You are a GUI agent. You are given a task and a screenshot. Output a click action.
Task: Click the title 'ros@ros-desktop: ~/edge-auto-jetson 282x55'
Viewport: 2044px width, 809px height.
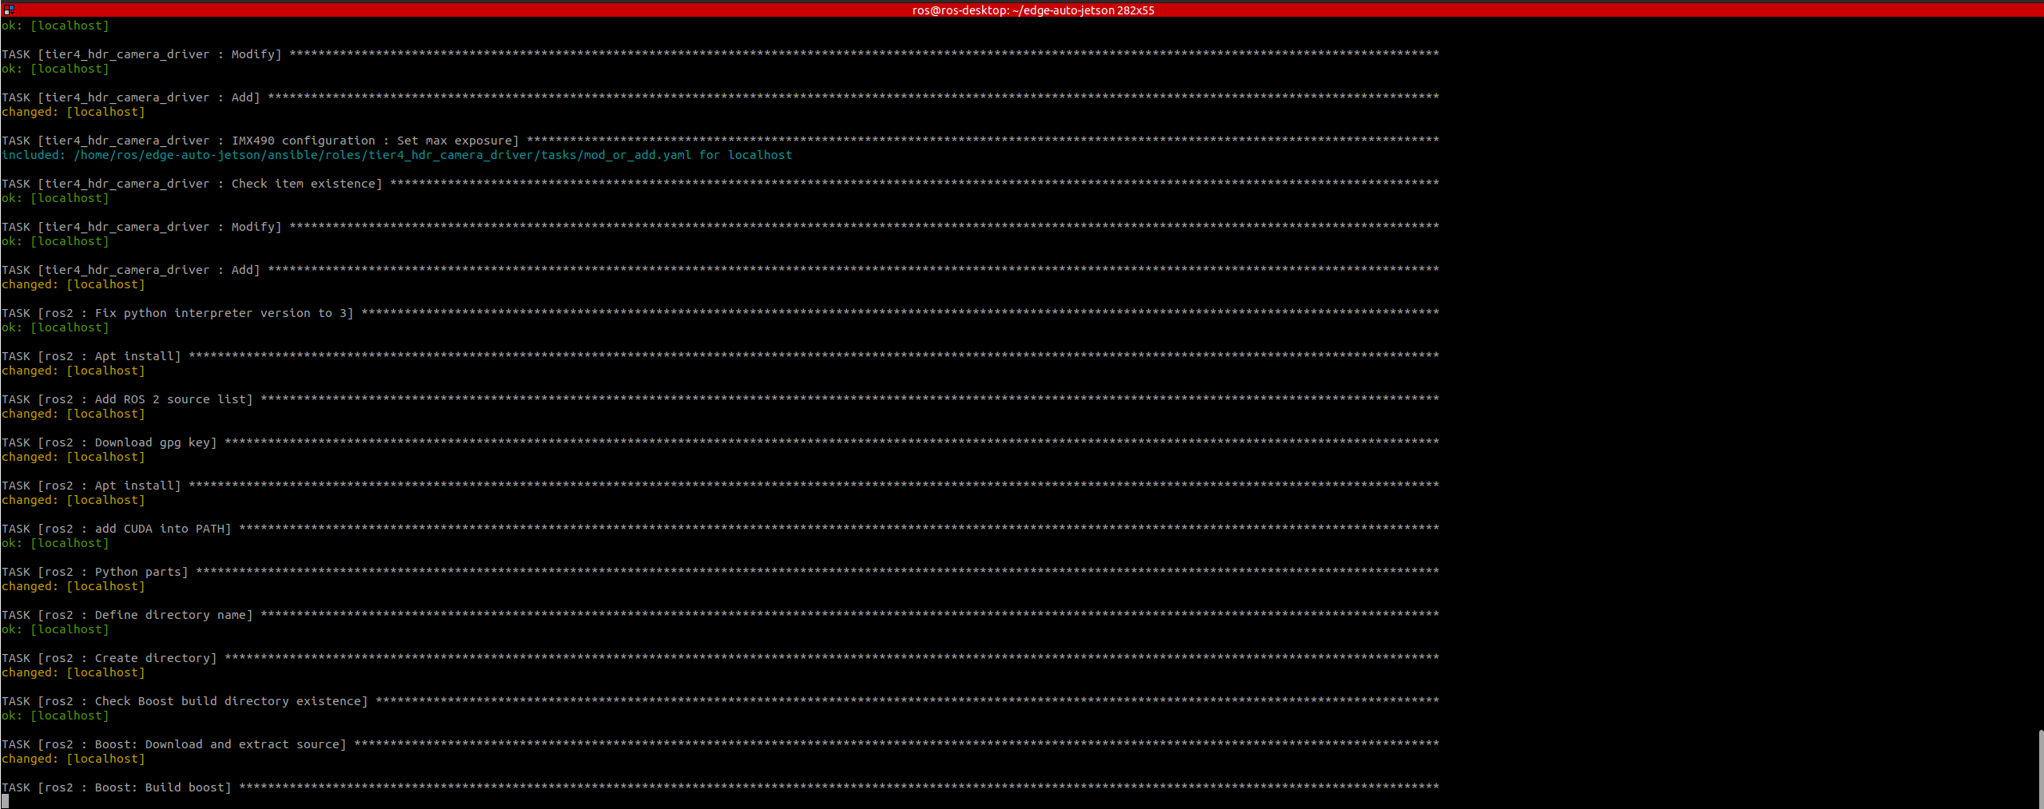[x=1033, y=10]
